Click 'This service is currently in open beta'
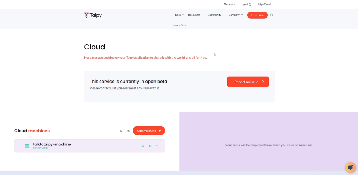 128,81
